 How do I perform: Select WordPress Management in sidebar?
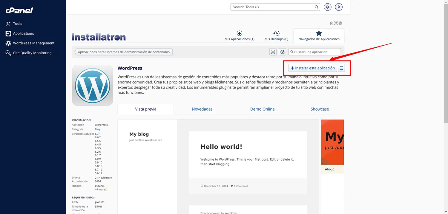(33, 43)
